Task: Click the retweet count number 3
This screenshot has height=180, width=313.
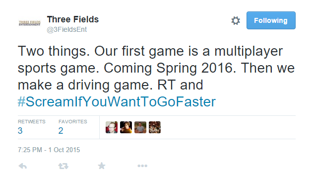Action: pyautogui.click(x=20, y=131)
